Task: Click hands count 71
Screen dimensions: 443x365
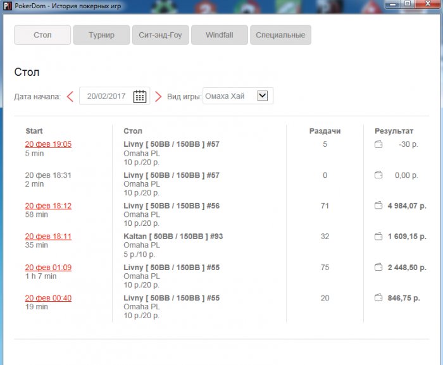Action: (x=325, y=206)
